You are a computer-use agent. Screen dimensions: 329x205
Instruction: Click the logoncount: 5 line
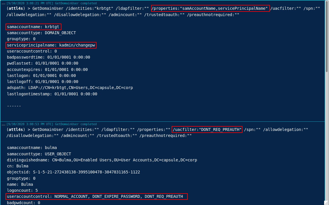[x=22, y=190]
